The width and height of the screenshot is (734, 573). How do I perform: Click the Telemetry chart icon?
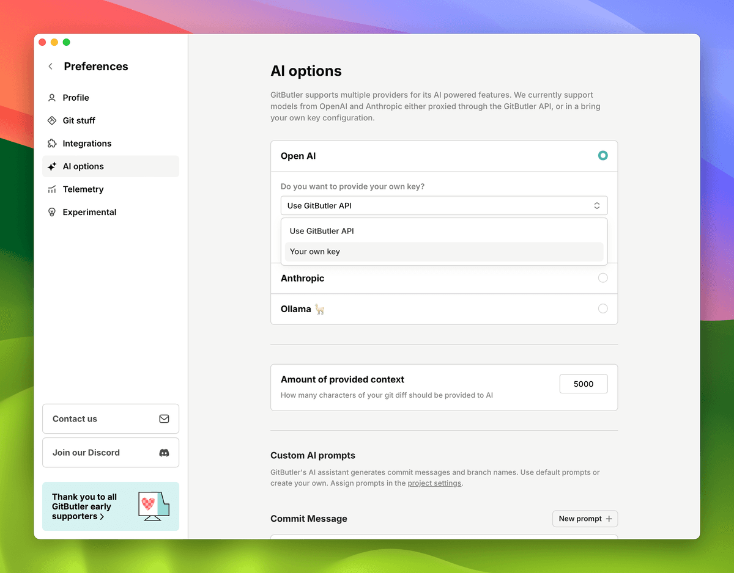[x=53, y=189]
